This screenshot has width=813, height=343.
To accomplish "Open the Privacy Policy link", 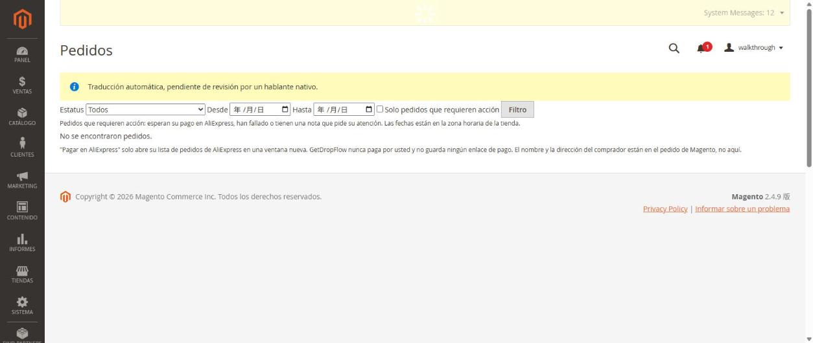I will click(x=665, y=208).
